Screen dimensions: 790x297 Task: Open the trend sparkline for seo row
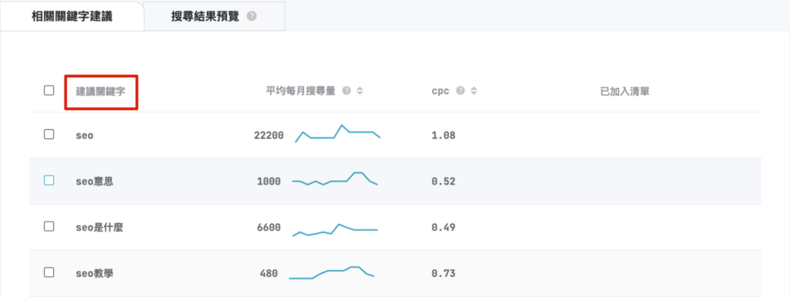[338, 134]
